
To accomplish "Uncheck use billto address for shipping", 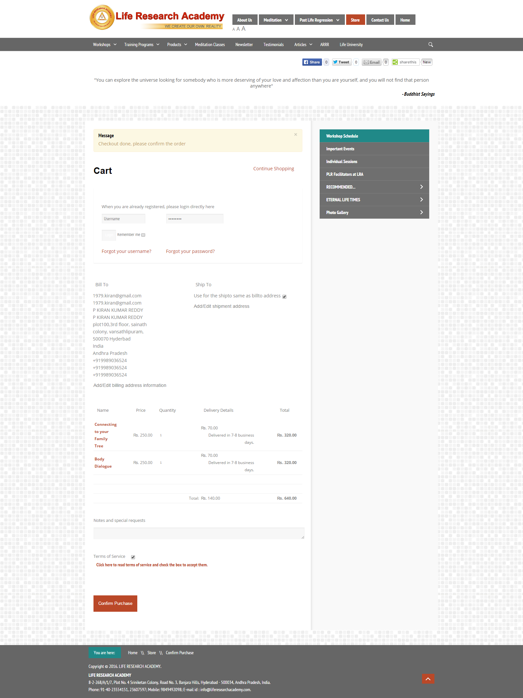I will [284, 297].
